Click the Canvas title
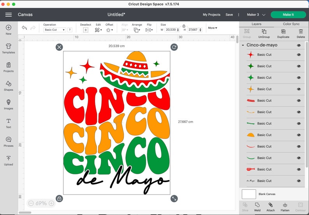This screenshot has height=215, width=309. (x=25, y=14)
